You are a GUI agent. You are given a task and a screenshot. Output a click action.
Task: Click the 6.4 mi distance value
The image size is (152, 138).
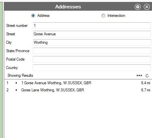coord(146,83)
